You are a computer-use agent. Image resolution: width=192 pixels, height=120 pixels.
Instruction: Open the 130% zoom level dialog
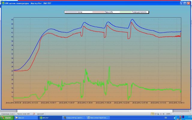pyautogui.click(x=168, y=114)
